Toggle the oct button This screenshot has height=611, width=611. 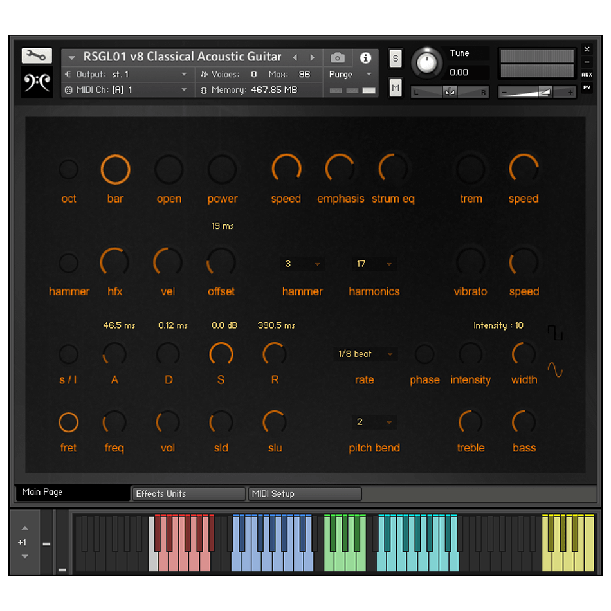pos(69,170)
